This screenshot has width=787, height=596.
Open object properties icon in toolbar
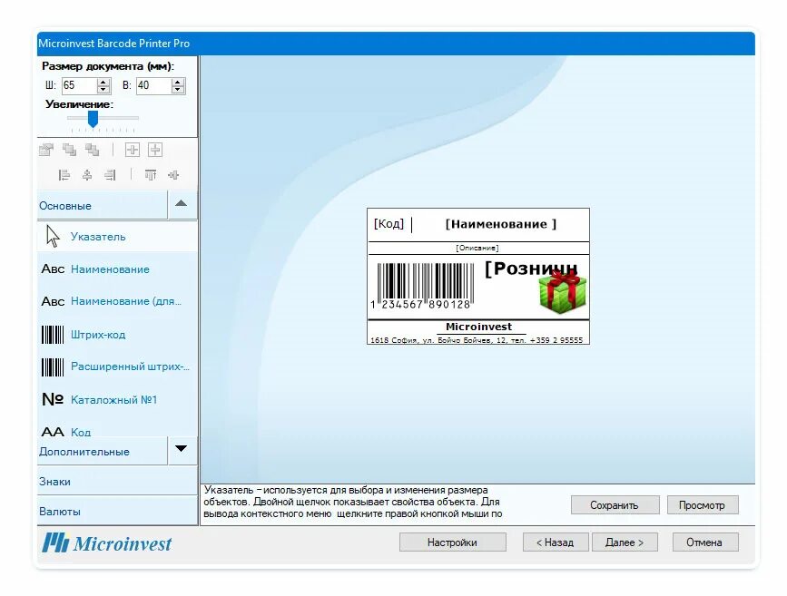click(46, 150)
